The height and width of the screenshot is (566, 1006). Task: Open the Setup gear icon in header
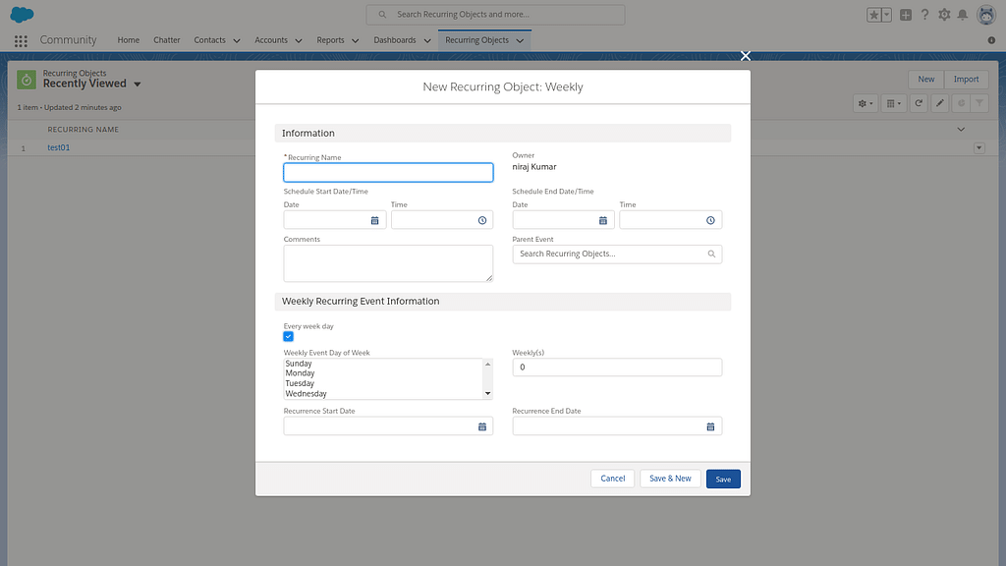click(944, 15)
